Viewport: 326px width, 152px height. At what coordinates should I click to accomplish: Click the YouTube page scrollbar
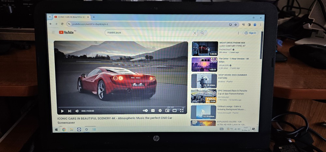[261, 45]
